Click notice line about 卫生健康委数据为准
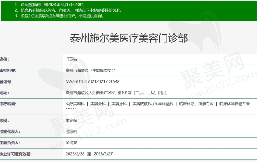This screenshot has width=257, height=162. (x=69, y=10)
